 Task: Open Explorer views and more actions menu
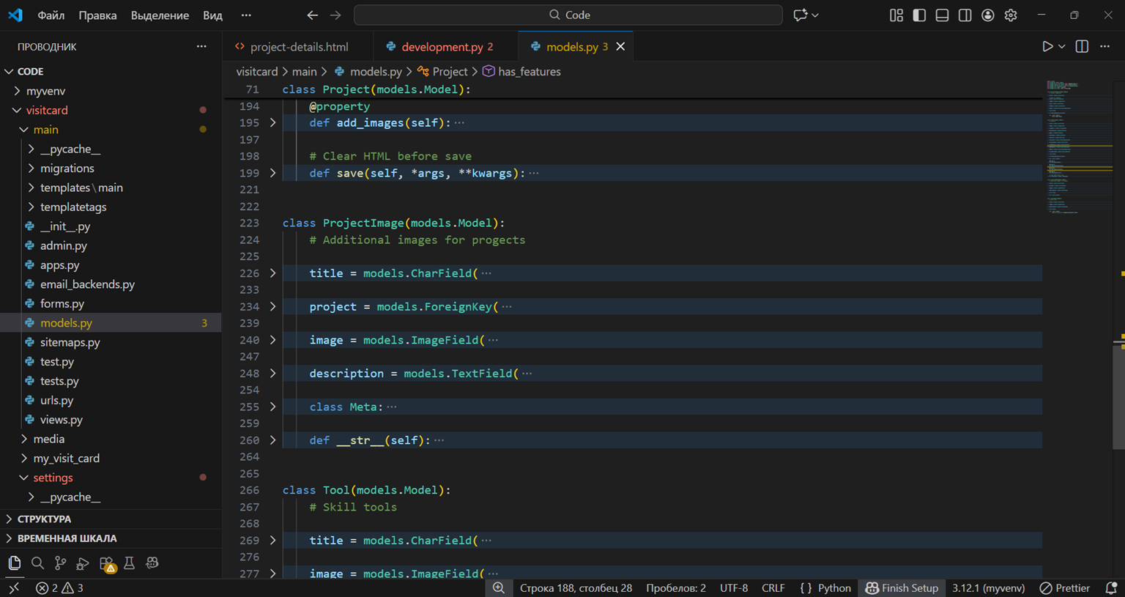(201, 46)
